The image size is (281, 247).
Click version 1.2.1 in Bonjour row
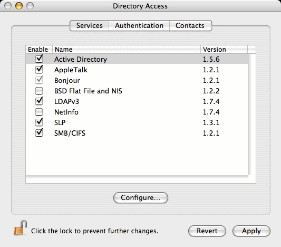[x=211, y=81]
